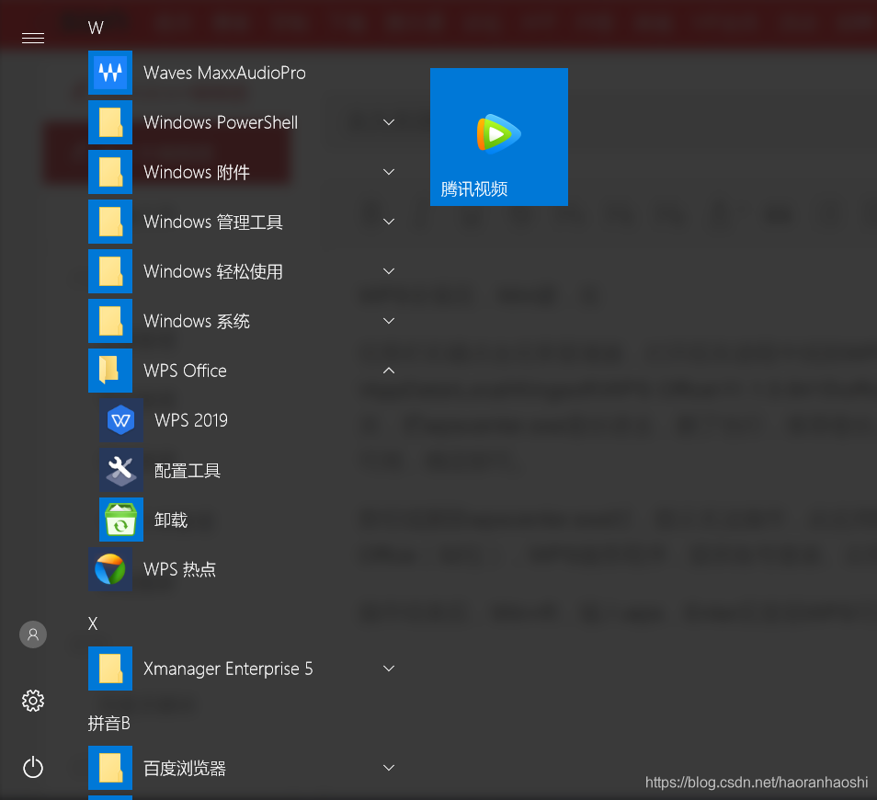Select the WPS 2019 label
This screenshot has width=877, height=800.
click(x=191, y=420)
